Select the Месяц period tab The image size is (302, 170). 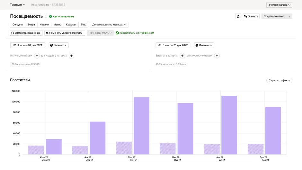tap(58, 25)
